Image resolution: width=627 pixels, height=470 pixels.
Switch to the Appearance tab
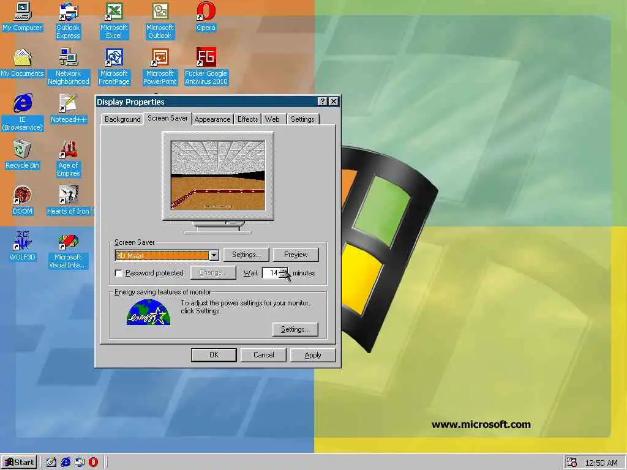coord(212,119)
